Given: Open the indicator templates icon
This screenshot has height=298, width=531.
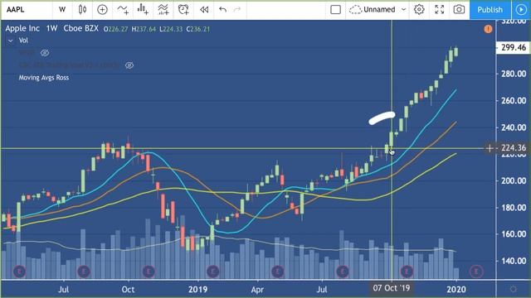Looking at the screenshot, I should 163,9.
